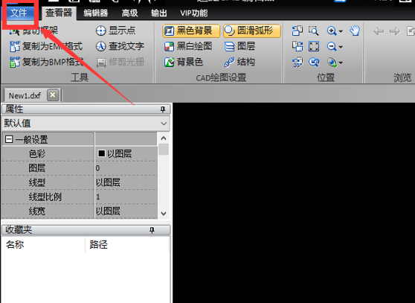The width and height of the screenshot is (415, 303).
Task: Open the zoom out dropdown arrow
Action: coord(341,47)
